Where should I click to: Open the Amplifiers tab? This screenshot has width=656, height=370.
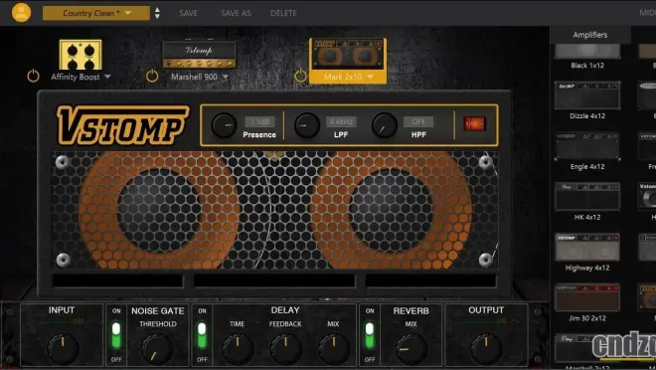[x=589, y=35]
